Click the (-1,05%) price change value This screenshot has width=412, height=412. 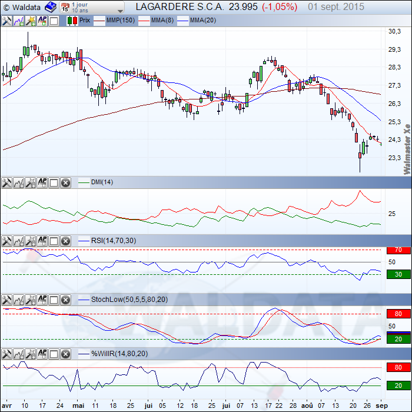[x=280, y=7]
